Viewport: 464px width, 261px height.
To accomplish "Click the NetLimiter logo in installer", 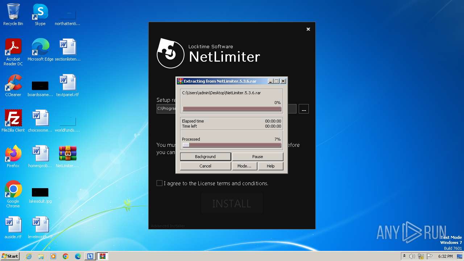I will pyautogui.click(x=170, y=53).
